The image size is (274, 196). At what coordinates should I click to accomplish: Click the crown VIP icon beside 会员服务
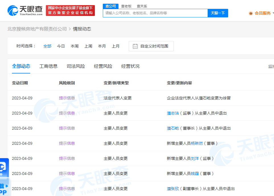251,13
